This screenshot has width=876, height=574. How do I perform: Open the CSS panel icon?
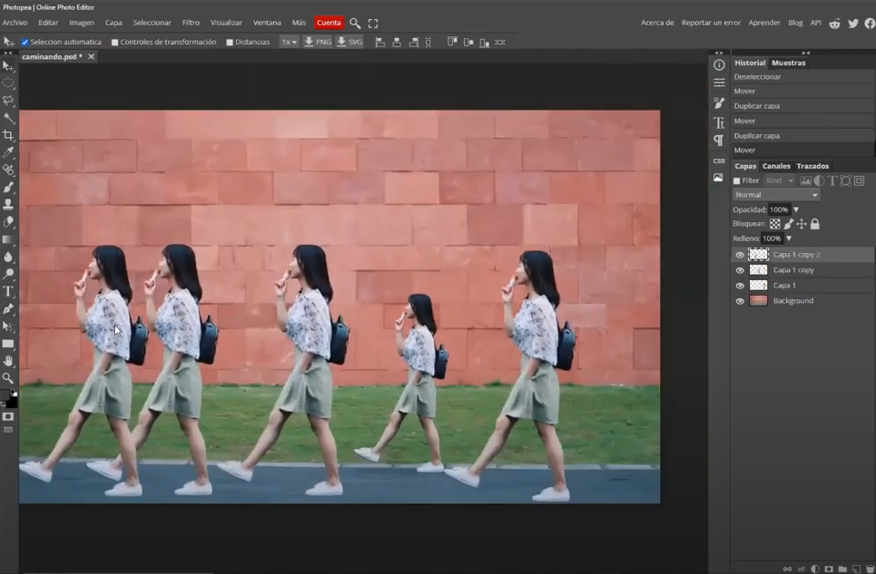[719, 160]
